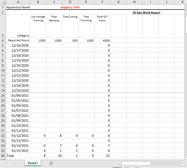
Task: Select 'Tree Cutting' header cell
Action: coord(70,26)
